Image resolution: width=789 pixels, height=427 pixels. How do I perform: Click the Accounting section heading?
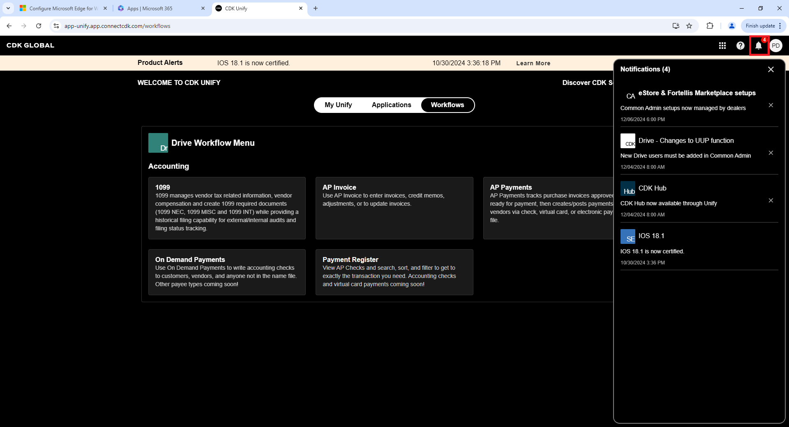click(168, 166)
